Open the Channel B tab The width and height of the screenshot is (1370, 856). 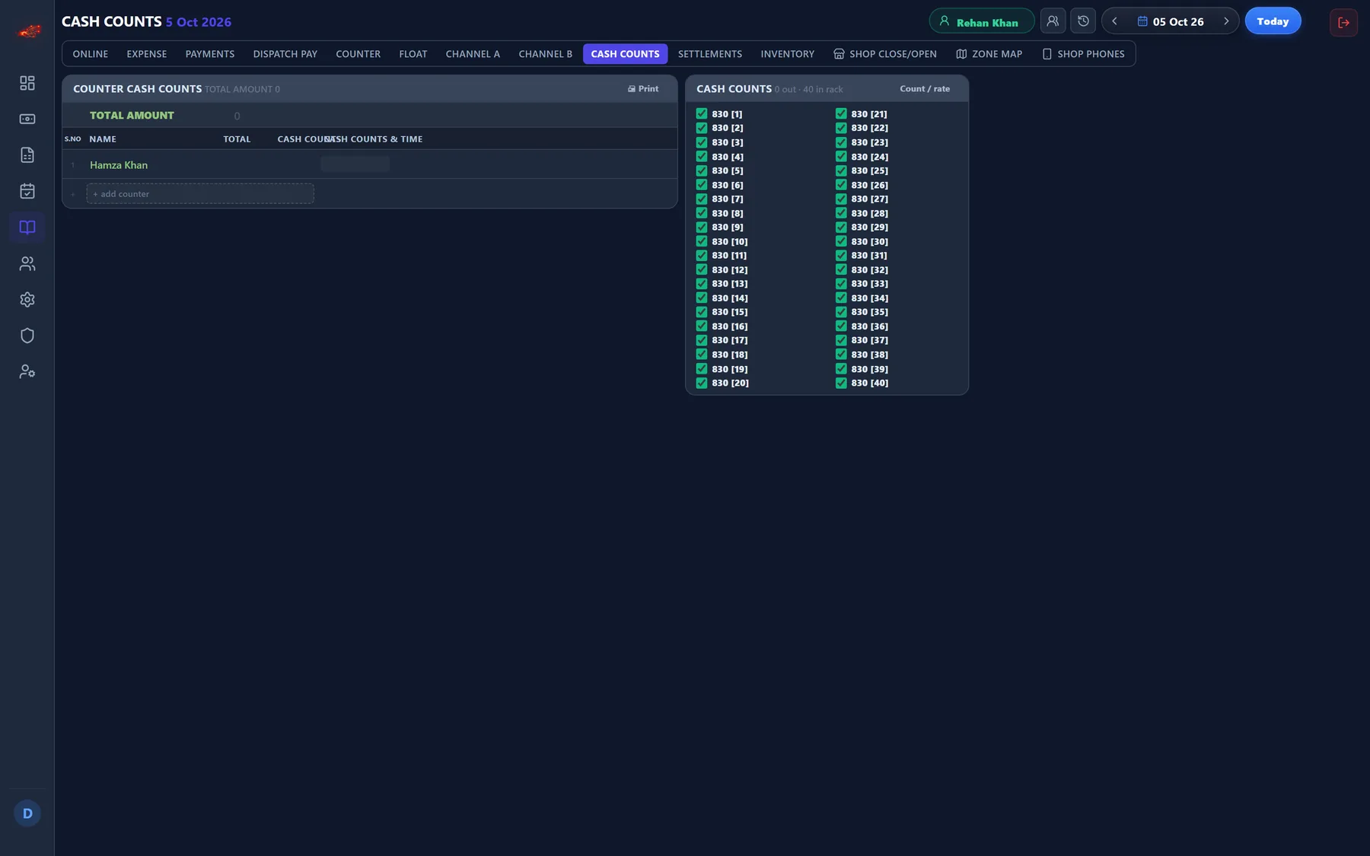coord(545,54)
